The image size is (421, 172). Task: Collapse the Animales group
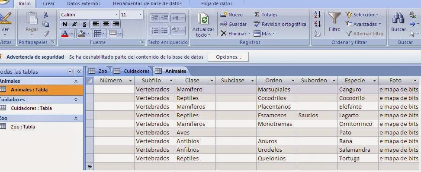click(76, 81)
